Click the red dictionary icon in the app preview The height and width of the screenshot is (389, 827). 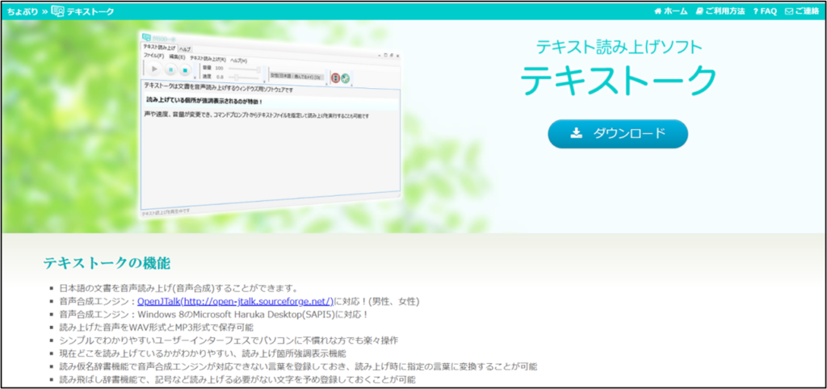tap(335, 77)
